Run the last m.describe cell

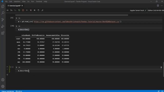16,67
